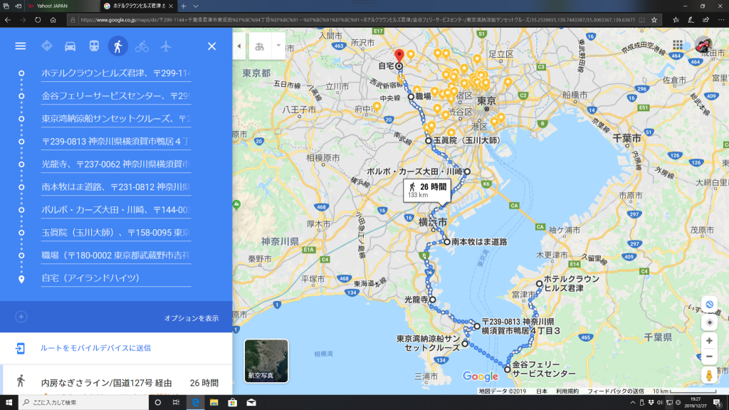This screenshot has width=729, height=410.
Task: Switch to public transit directions mode
Action: click(x=94, y=46)
